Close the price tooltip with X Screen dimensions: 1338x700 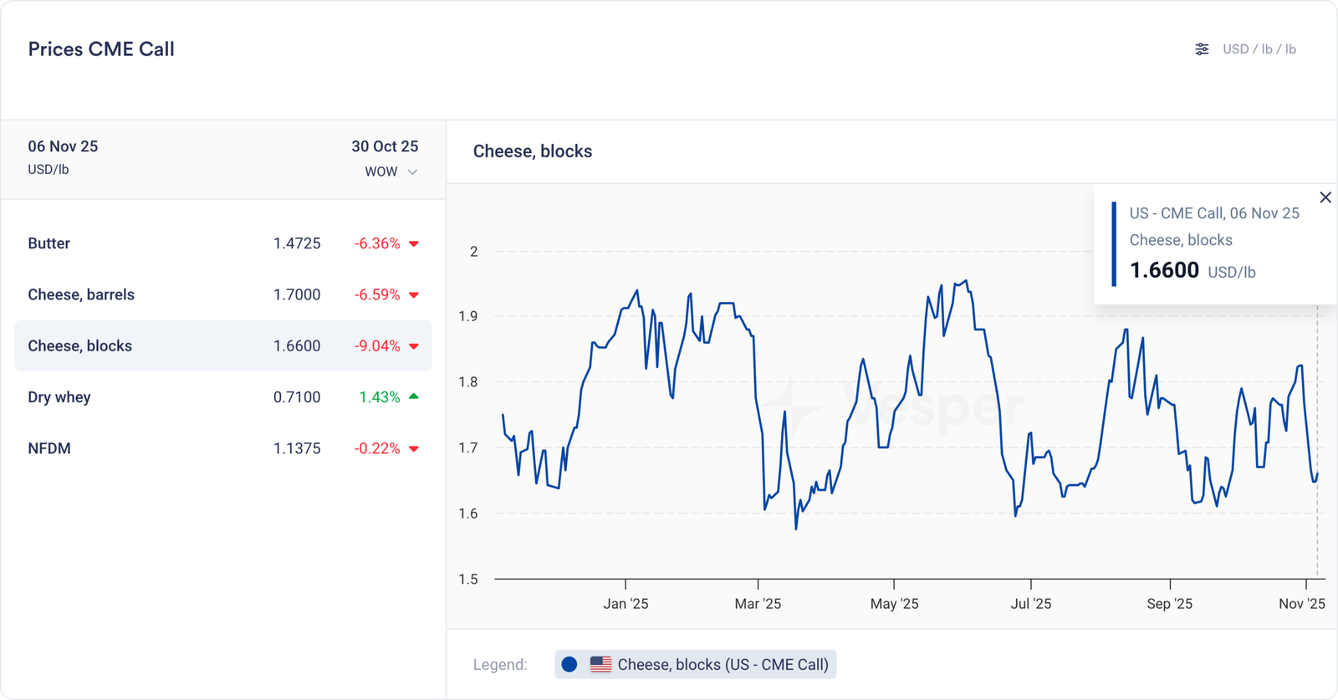(x=1325, y=197)
